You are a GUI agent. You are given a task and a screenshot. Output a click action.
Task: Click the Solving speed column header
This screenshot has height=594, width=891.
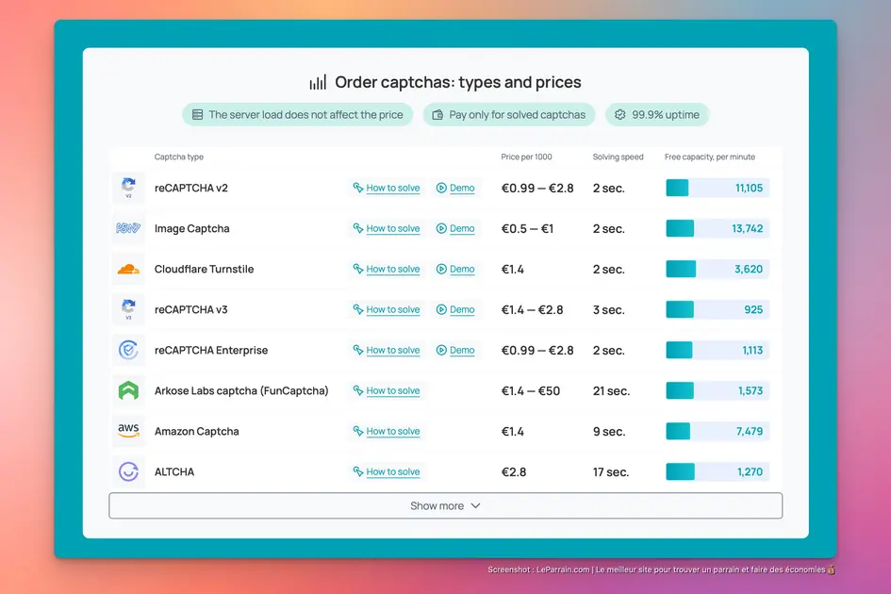618,157
